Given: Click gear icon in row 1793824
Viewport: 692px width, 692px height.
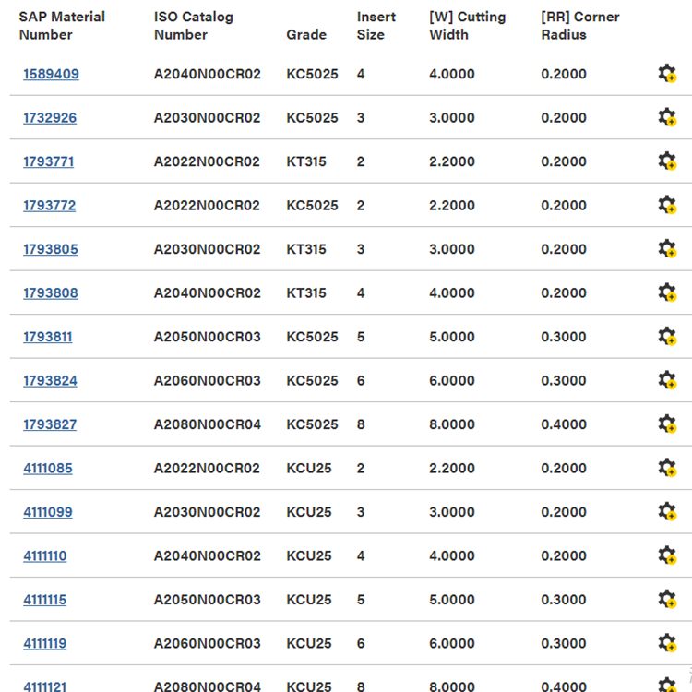Looking at the screenshot, I should [667, 380].
